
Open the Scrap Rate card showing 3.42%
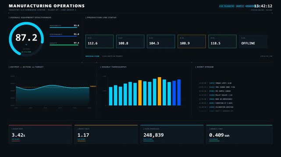pos(40,134)
